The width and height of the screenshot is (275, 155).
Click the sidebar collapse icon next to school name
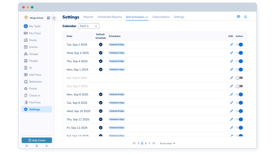coord(54,18)
